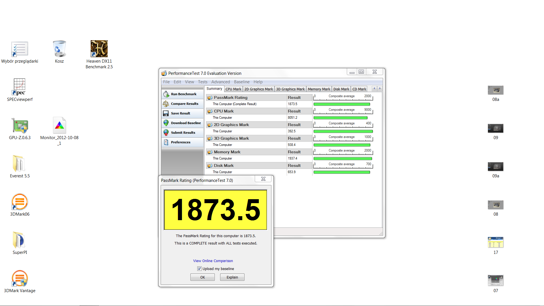This screenshot has width=544, height=306.
Task: Open the File menu
Action: click(166, 82)
